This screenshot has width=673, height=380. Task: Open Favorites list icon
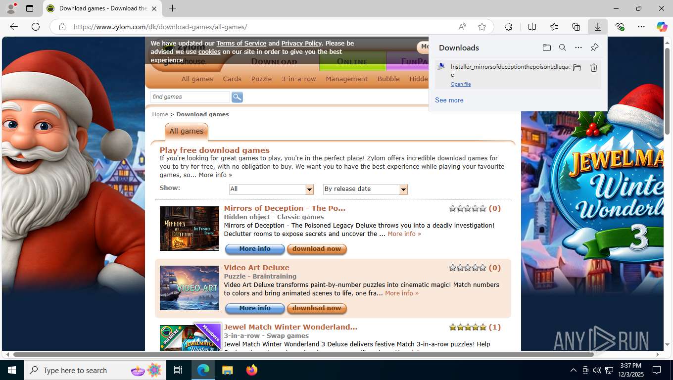point(554,27)
